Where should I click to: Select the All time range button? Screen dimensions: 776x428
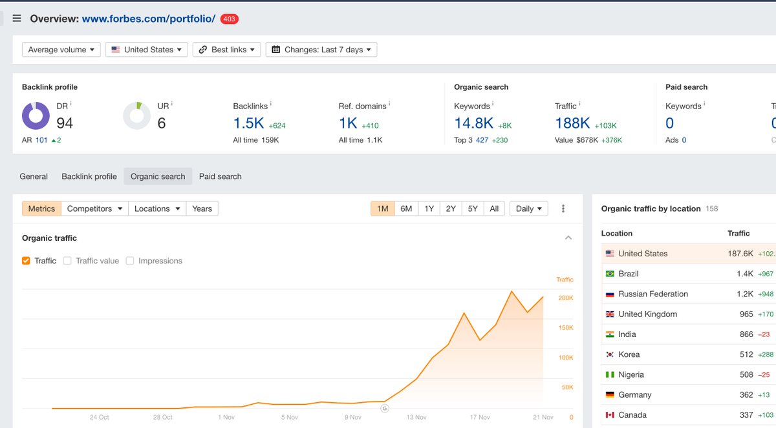click(x=494, y=208)
